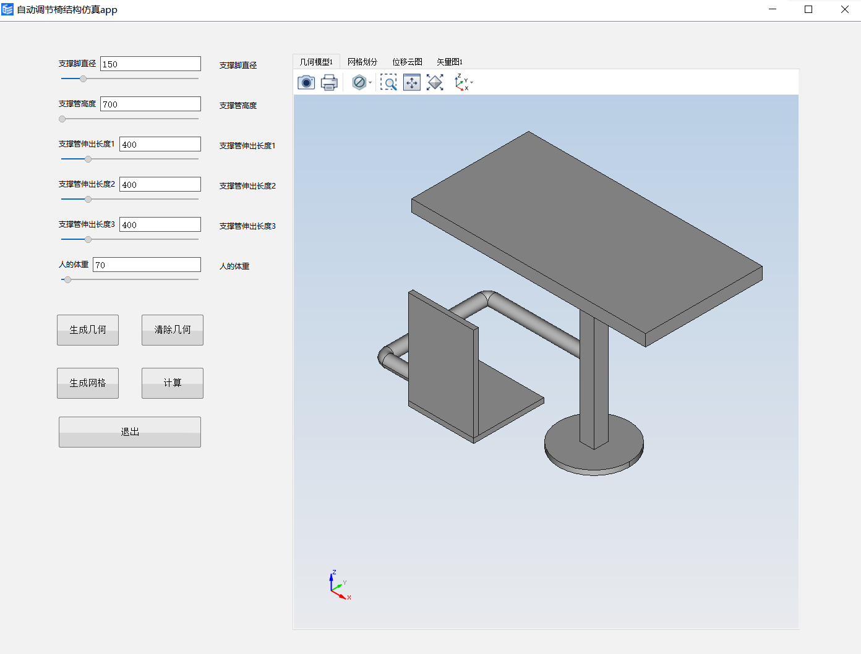861x654 pixels.
Task: Click the 退出 button
Action: 130,432
